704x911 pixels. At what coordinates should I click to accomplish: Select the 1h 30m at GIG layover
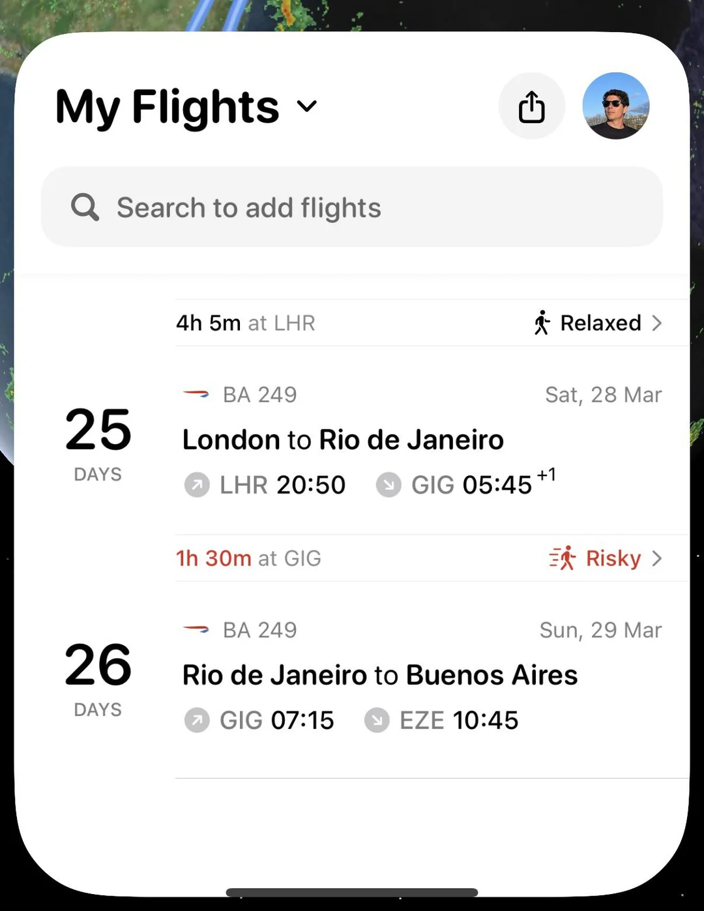click(248, 558)
